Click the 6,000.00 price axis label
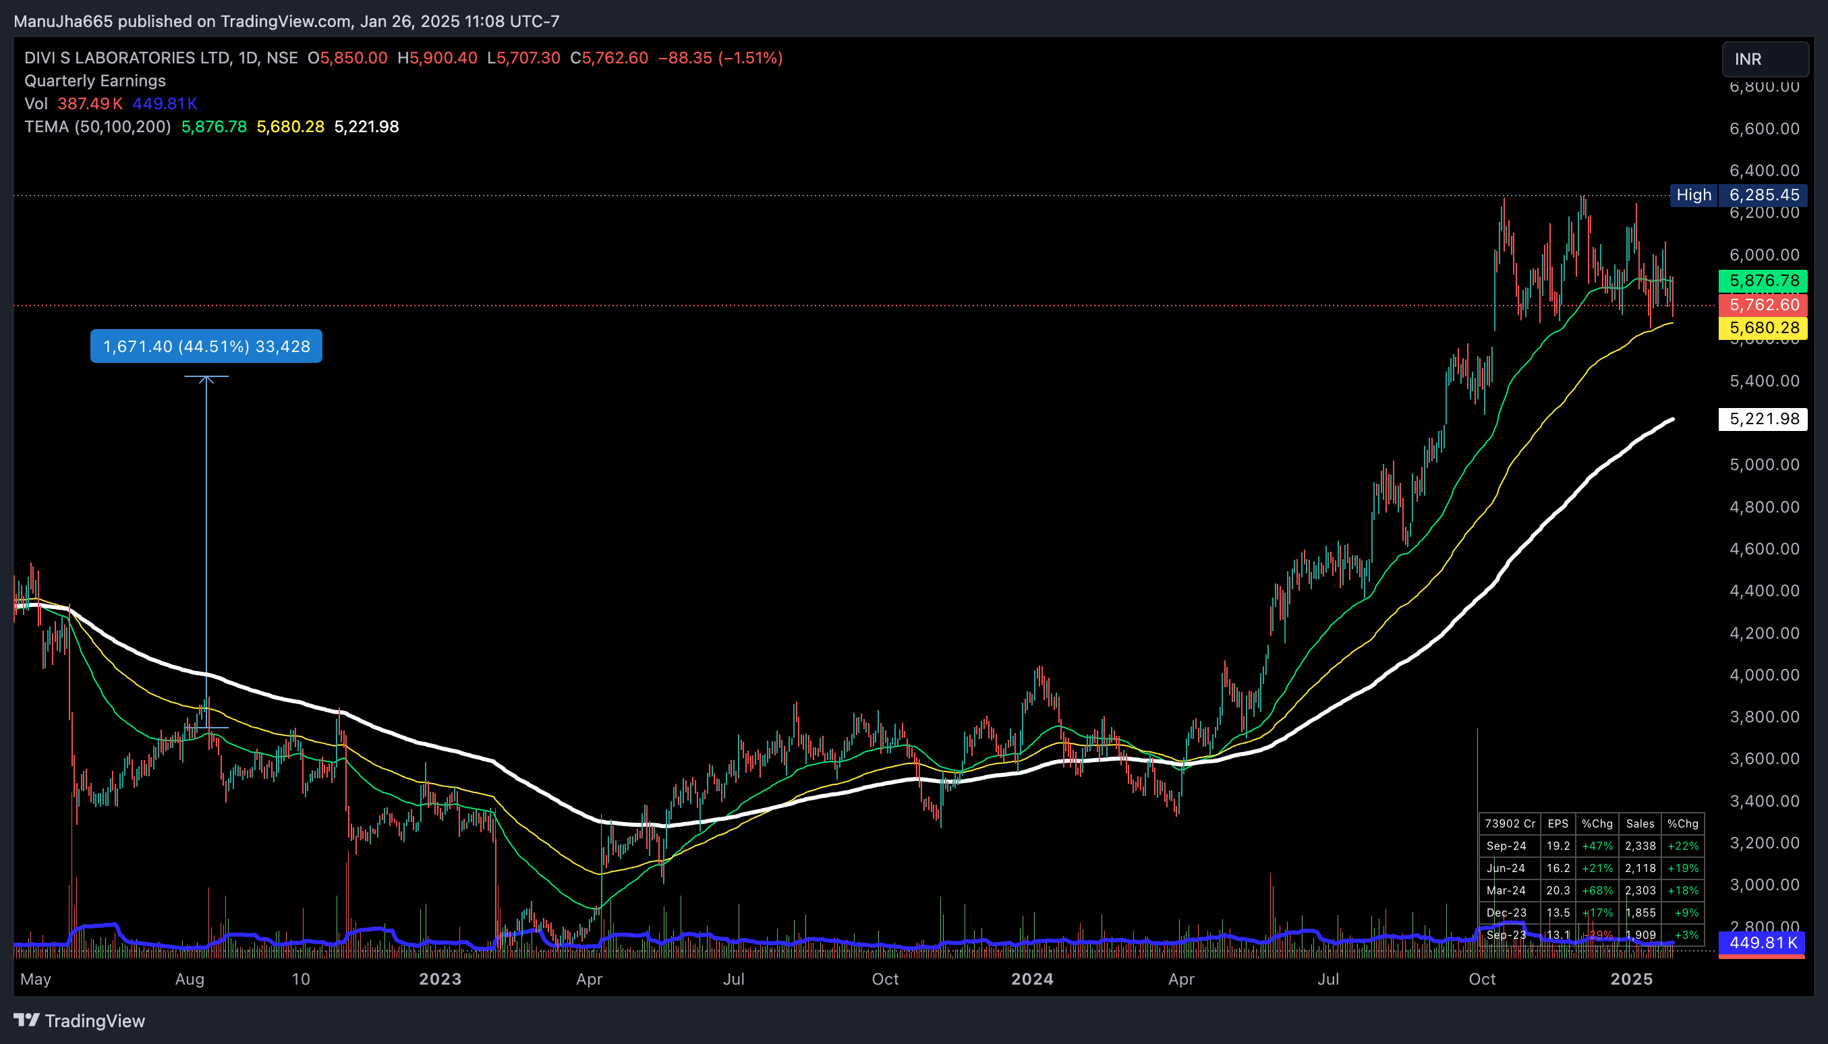This screenshot has width=1828, height=1044. 1764,255
